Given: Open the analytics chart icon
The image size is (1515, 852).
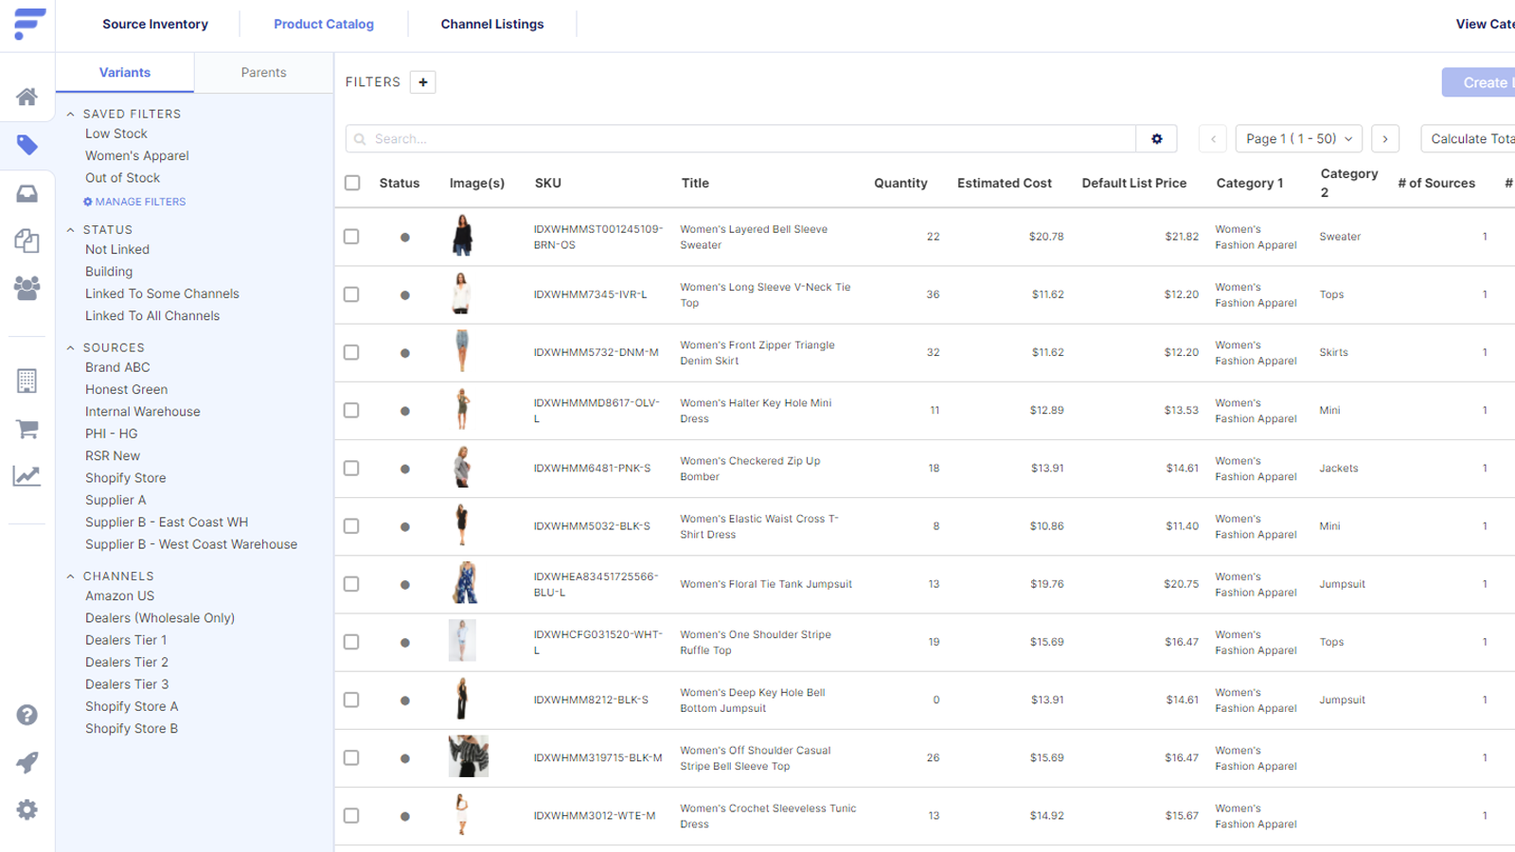Looking at the screenshot, I should [x=27, y=475].
